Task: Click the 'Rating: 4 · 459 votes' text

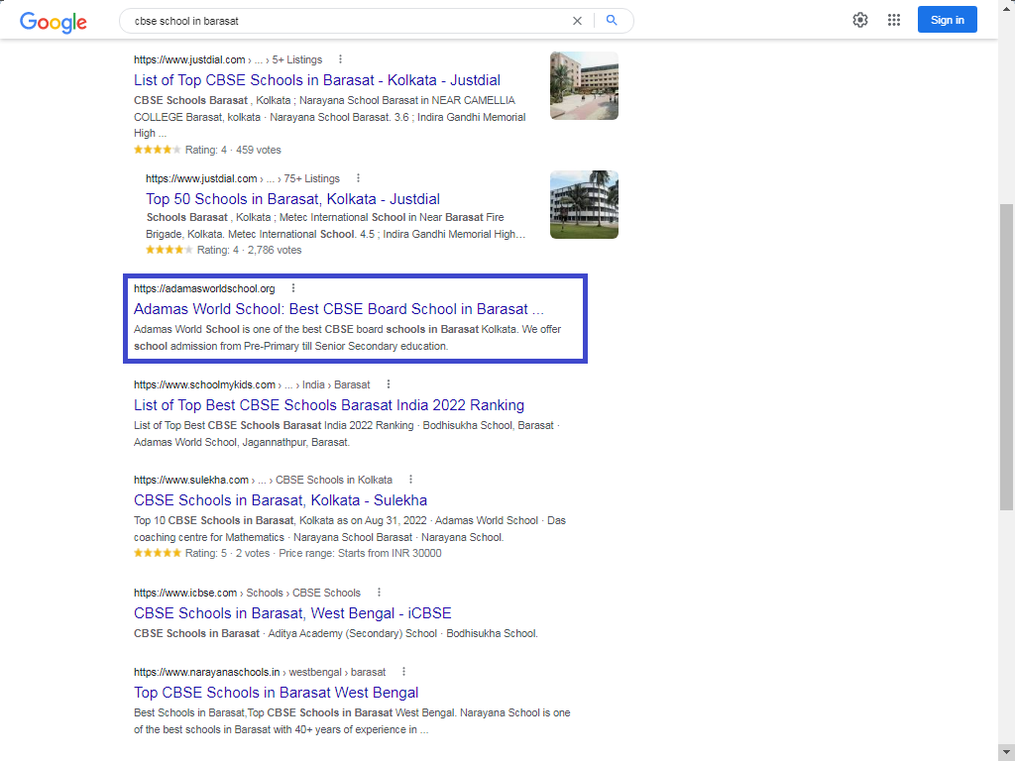Action: pos(233,150)
